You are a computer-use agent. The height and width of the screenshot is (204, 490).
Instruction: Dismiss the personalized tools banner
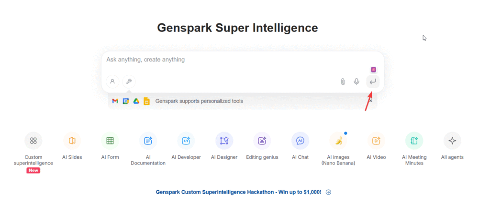tap(371, 101)
